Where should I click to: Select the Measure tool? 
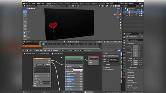pos(25,36)
